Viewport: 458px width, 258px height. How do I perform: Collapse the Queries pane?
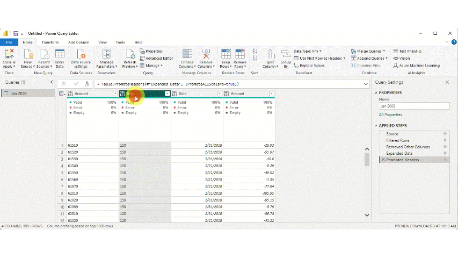(x=52, y=82)
